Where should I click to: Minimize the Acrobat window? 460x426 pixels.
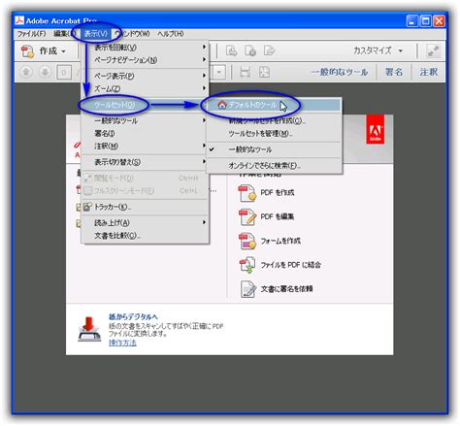click(x=411, y=21)
